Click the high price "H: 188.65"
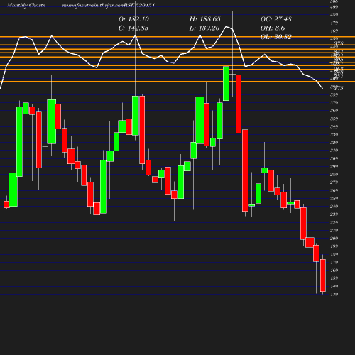This screenshot has width=355, height=355. pyautogui.click(x=205, y=19)
